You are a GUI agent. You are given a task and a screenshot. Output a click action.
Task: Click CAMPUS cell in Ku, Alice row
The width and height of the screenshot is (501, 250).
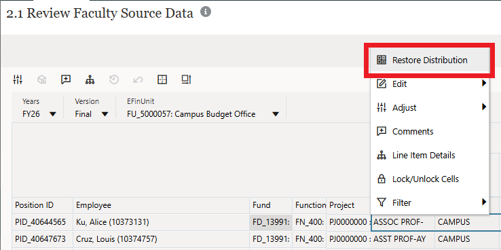click(468, 222)
